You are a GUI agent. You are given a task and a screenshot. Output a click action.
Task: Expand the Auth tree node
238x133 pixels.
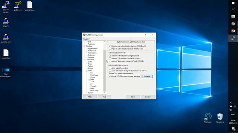(x=89, y=79)
